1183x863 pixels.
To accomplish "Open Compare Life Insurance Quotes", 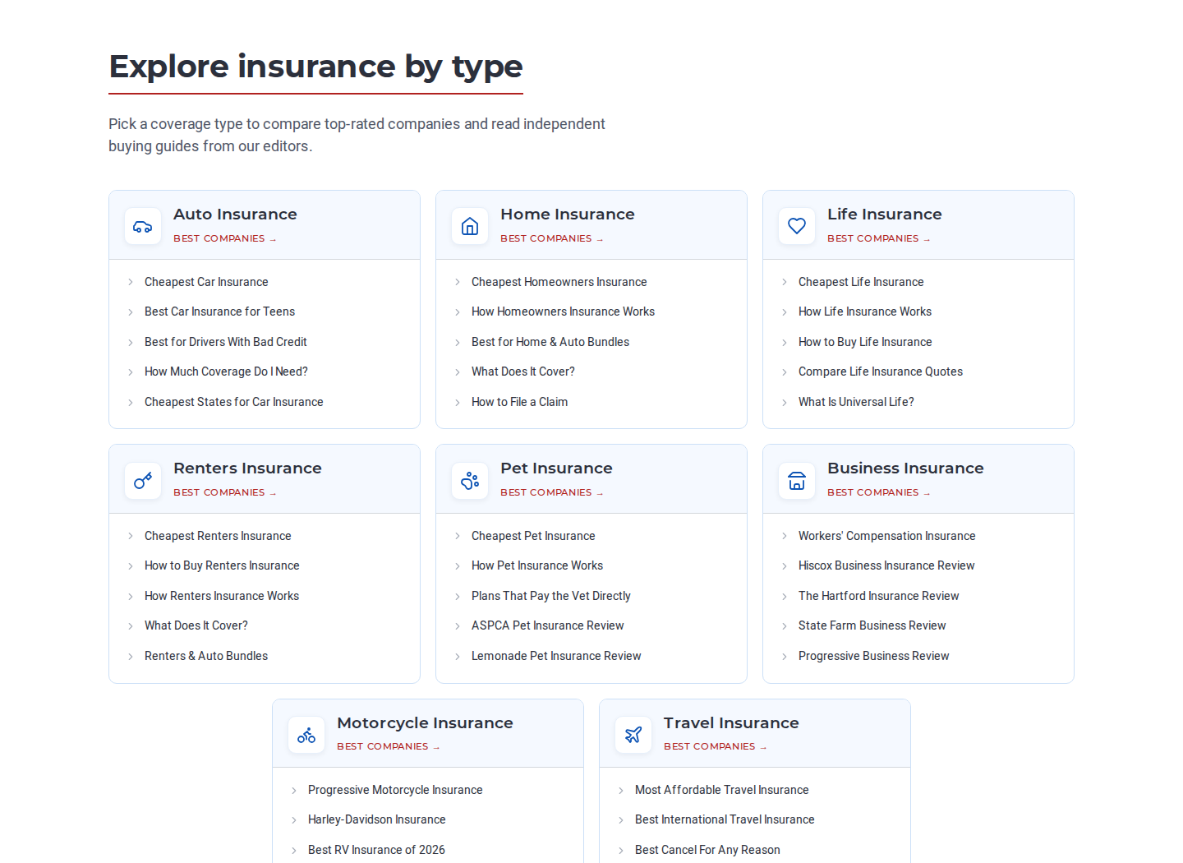I will point(881,372).
